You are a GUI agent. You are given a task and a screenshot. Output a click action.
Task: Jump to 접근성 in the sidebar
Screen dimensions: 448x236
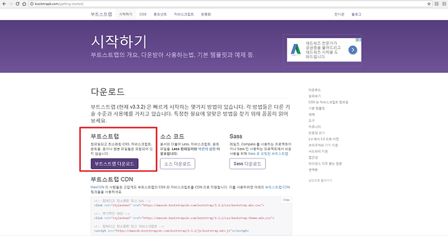click(313, 157)
